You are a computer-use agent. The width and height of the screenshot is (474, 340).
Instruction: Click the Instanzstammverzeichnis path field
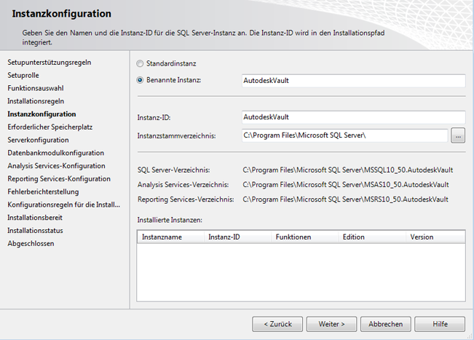344,135
